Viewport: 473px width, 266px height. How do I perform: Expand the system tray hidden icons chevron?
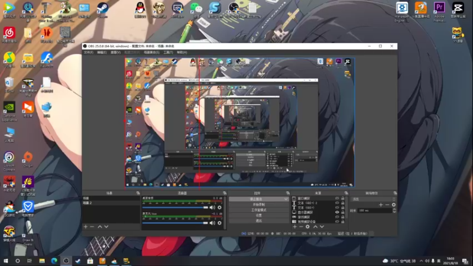[421, 261]
